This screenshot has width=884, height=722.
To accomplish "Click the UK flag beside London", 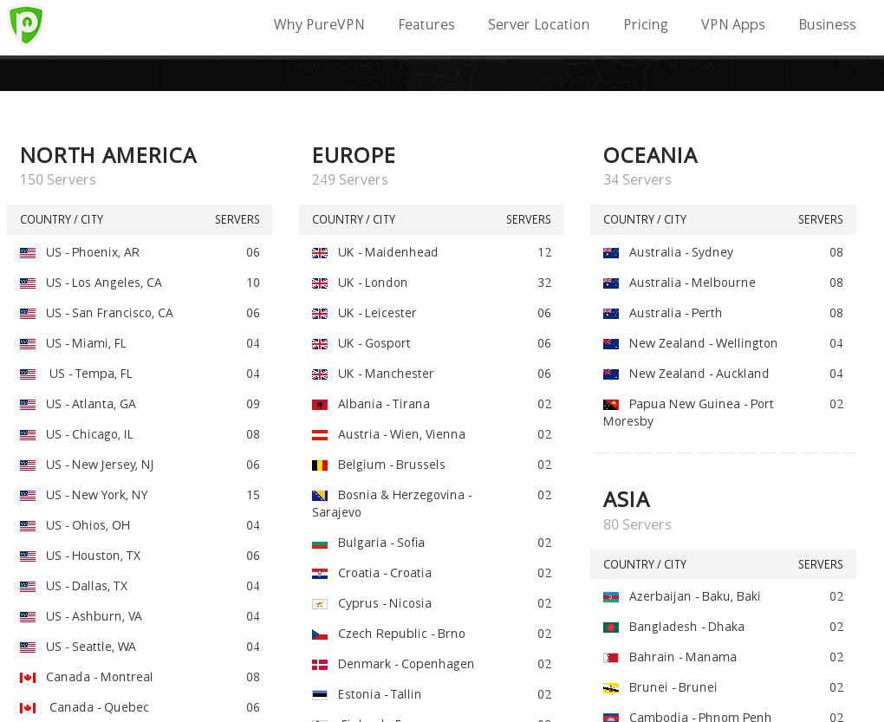I will pos(320,283).
